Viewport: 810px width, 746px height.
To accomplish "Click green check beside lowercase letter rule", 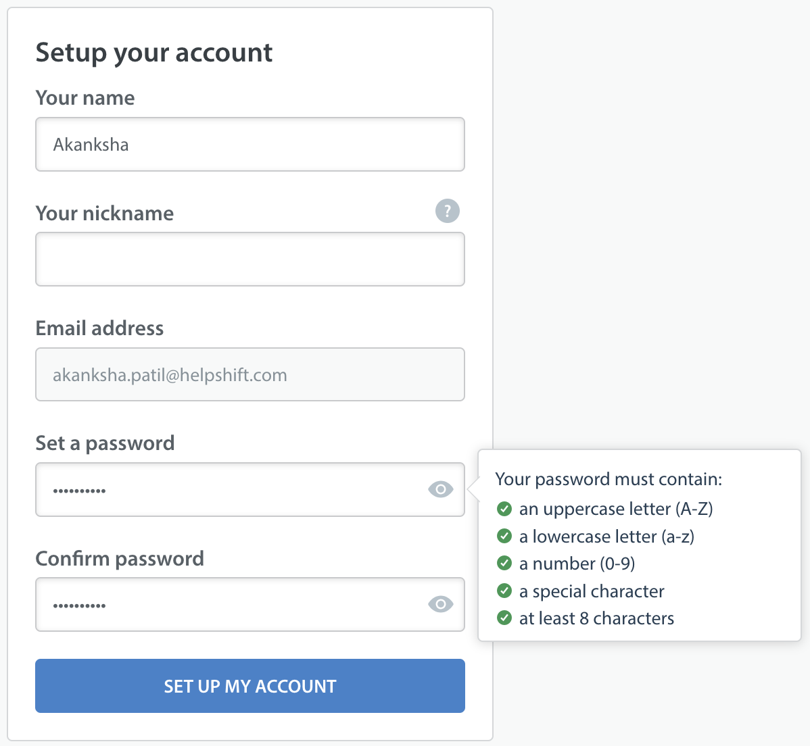I will point(504,537).
